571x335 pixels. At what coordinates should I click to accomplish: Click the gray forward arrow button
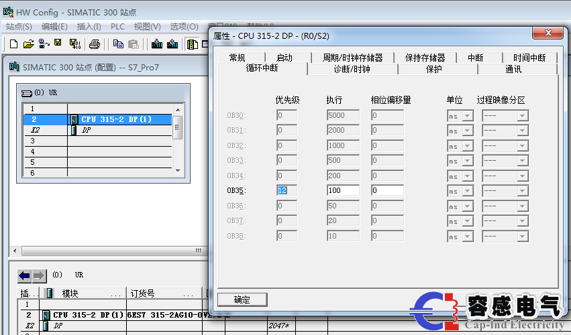click(40, 276)
